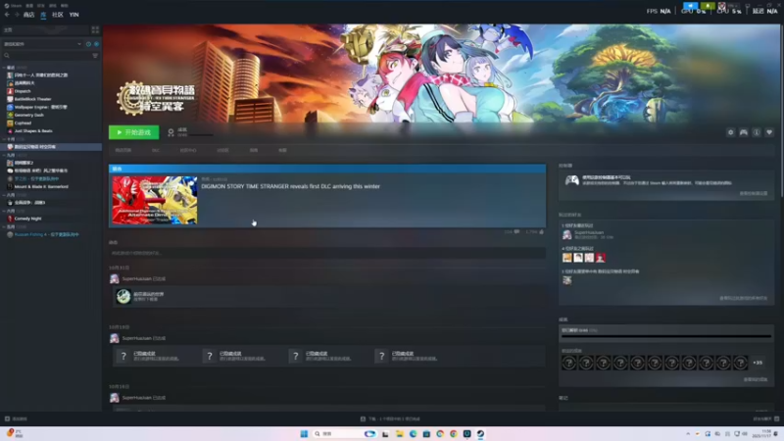Open Steam icon on the taskbar
This screenshot has height=441, width=784.
pos(480,433)
